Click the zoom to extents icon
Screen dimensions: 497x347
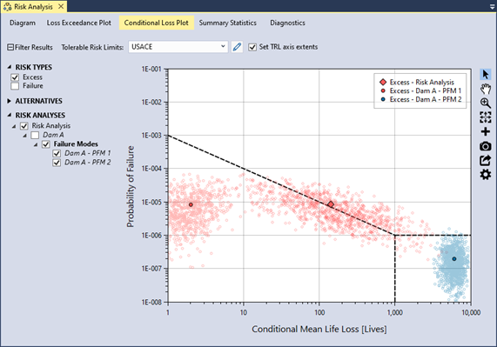486,117
